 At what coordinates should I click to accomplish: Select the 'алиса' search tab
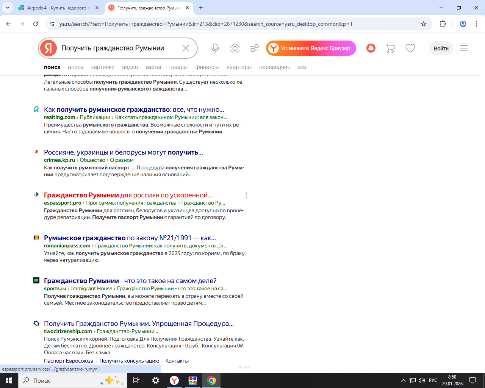click(x=76, y=67)
